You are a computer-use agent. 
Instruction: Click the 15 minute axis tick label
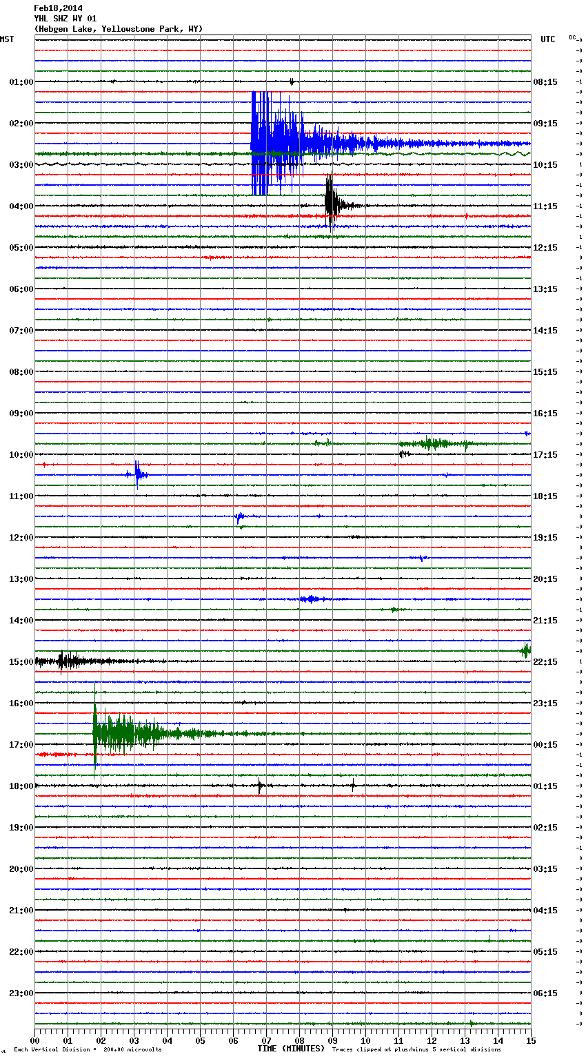point(531,1041)
